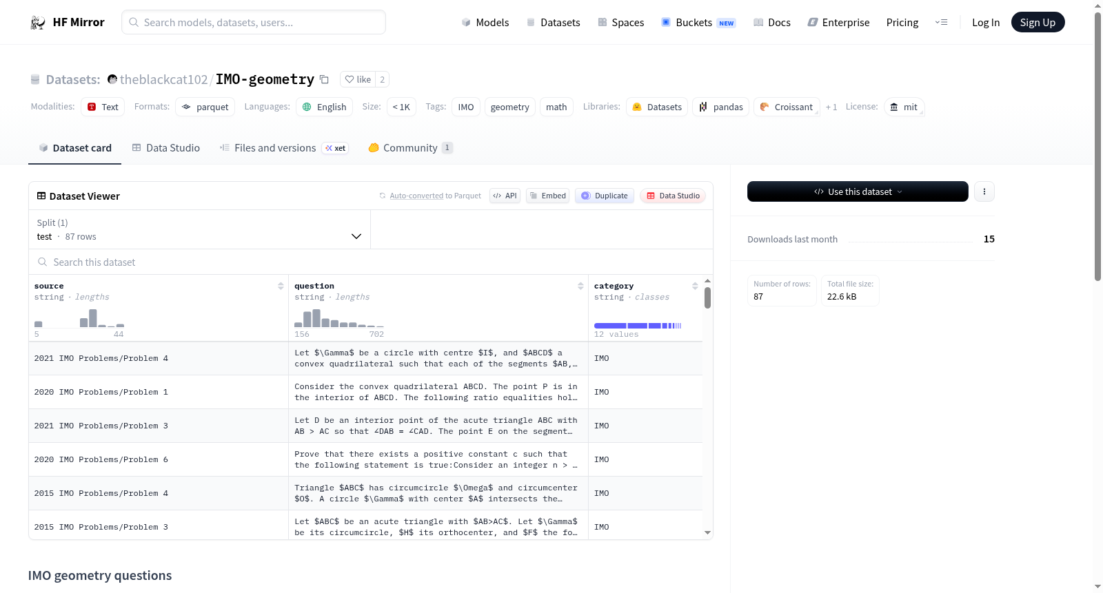Select the English language tag
Viewport: 1103px width, 593px height.
click(325, 107)
